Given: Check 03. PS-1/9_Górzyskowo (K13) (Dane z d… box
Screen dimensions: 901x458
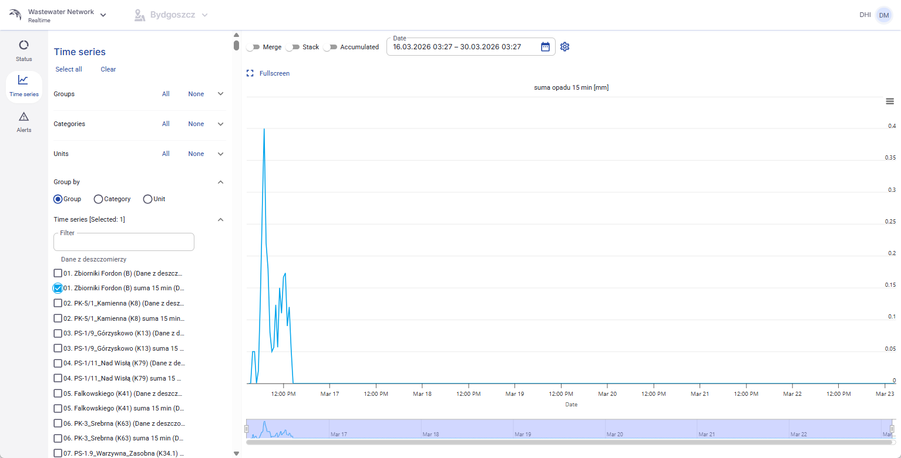Looking at the screenshot, I should pos(58,333).
